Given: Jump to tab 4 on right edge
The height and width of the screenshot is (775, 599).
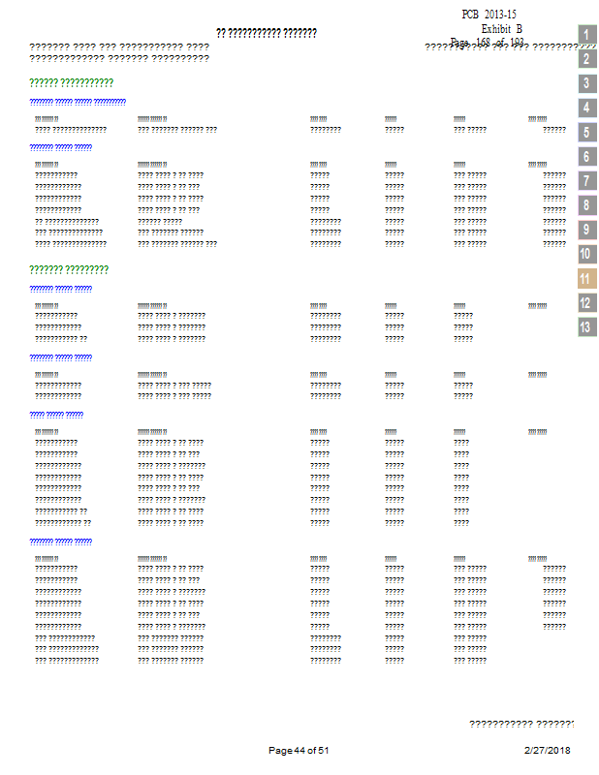Looking at the screenshot, I should pyautogui.click(x=586, y=108).
